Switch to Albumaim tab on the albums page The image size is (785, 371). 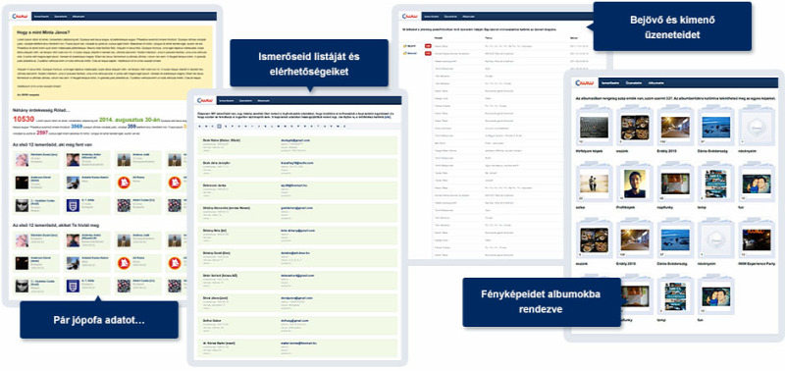tap(655, 82)
